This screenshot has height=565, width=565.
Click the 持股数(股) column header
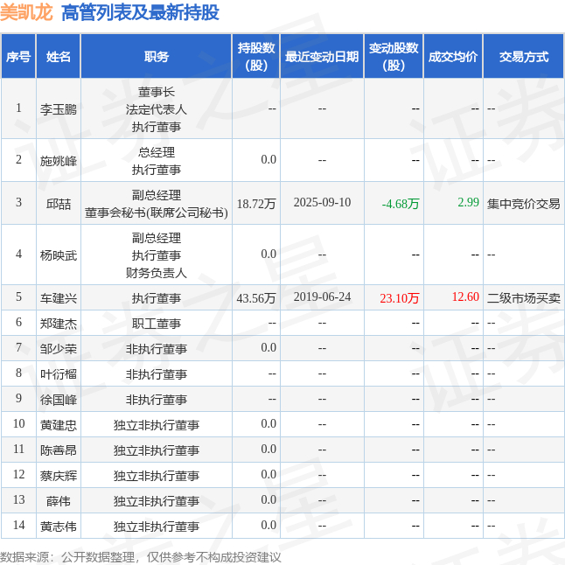tap(256, 57)
